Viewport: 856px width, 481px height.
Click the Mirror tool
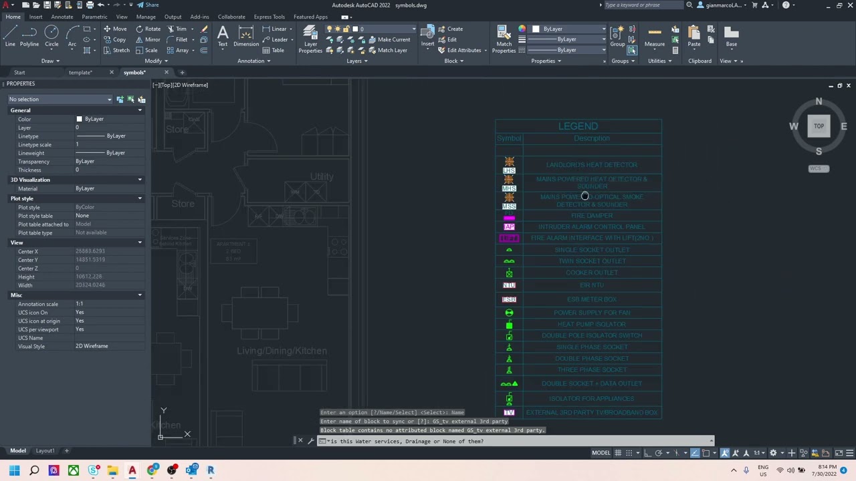tap(148, 39)
